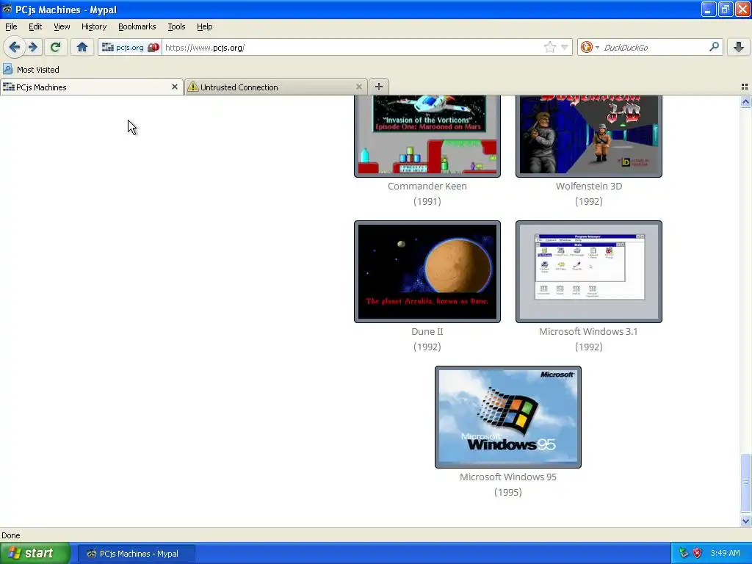
Task: Open the Microsoft Windows 3.1 thumbnail
Action: coord(589,272)
